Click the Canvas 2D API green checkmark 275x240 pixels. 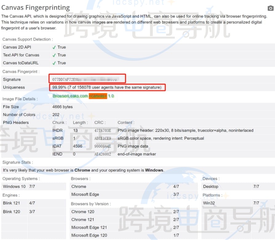point(54,47)
